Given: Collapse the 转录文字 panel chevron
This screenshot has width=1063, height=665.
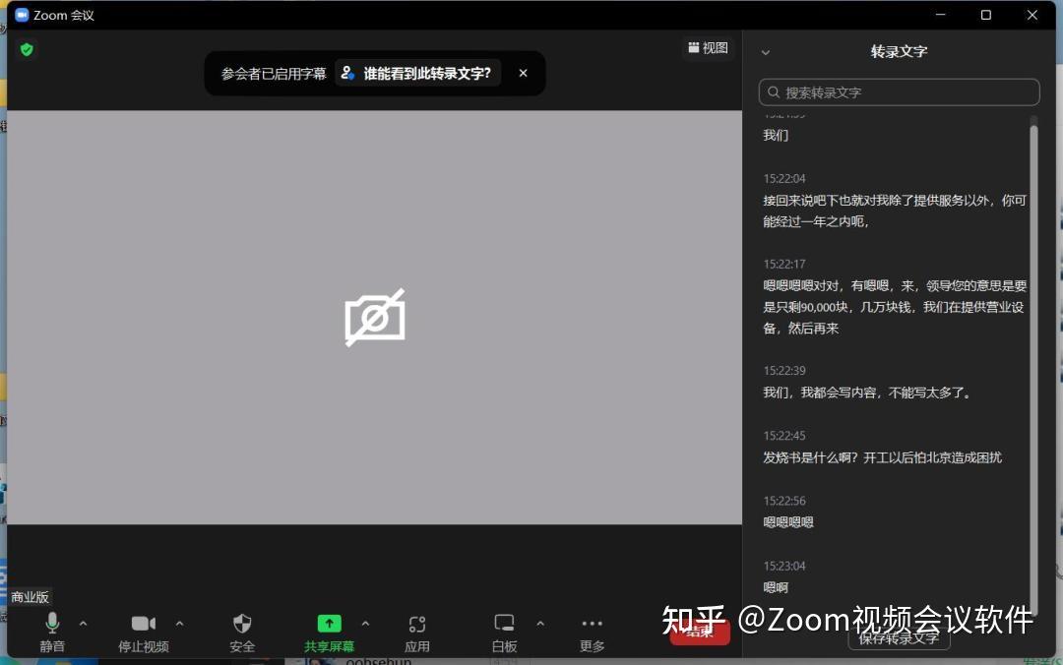Looking at the screenshot, I should point(766,52).
